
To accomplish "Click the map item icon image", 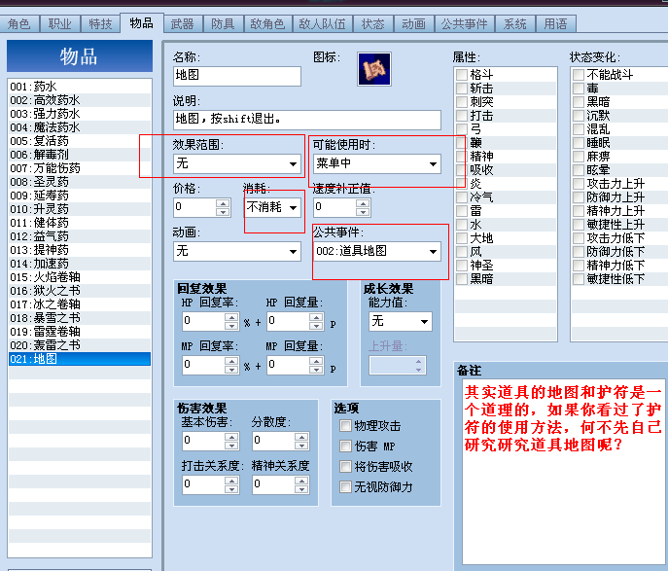I will (374, 69).
